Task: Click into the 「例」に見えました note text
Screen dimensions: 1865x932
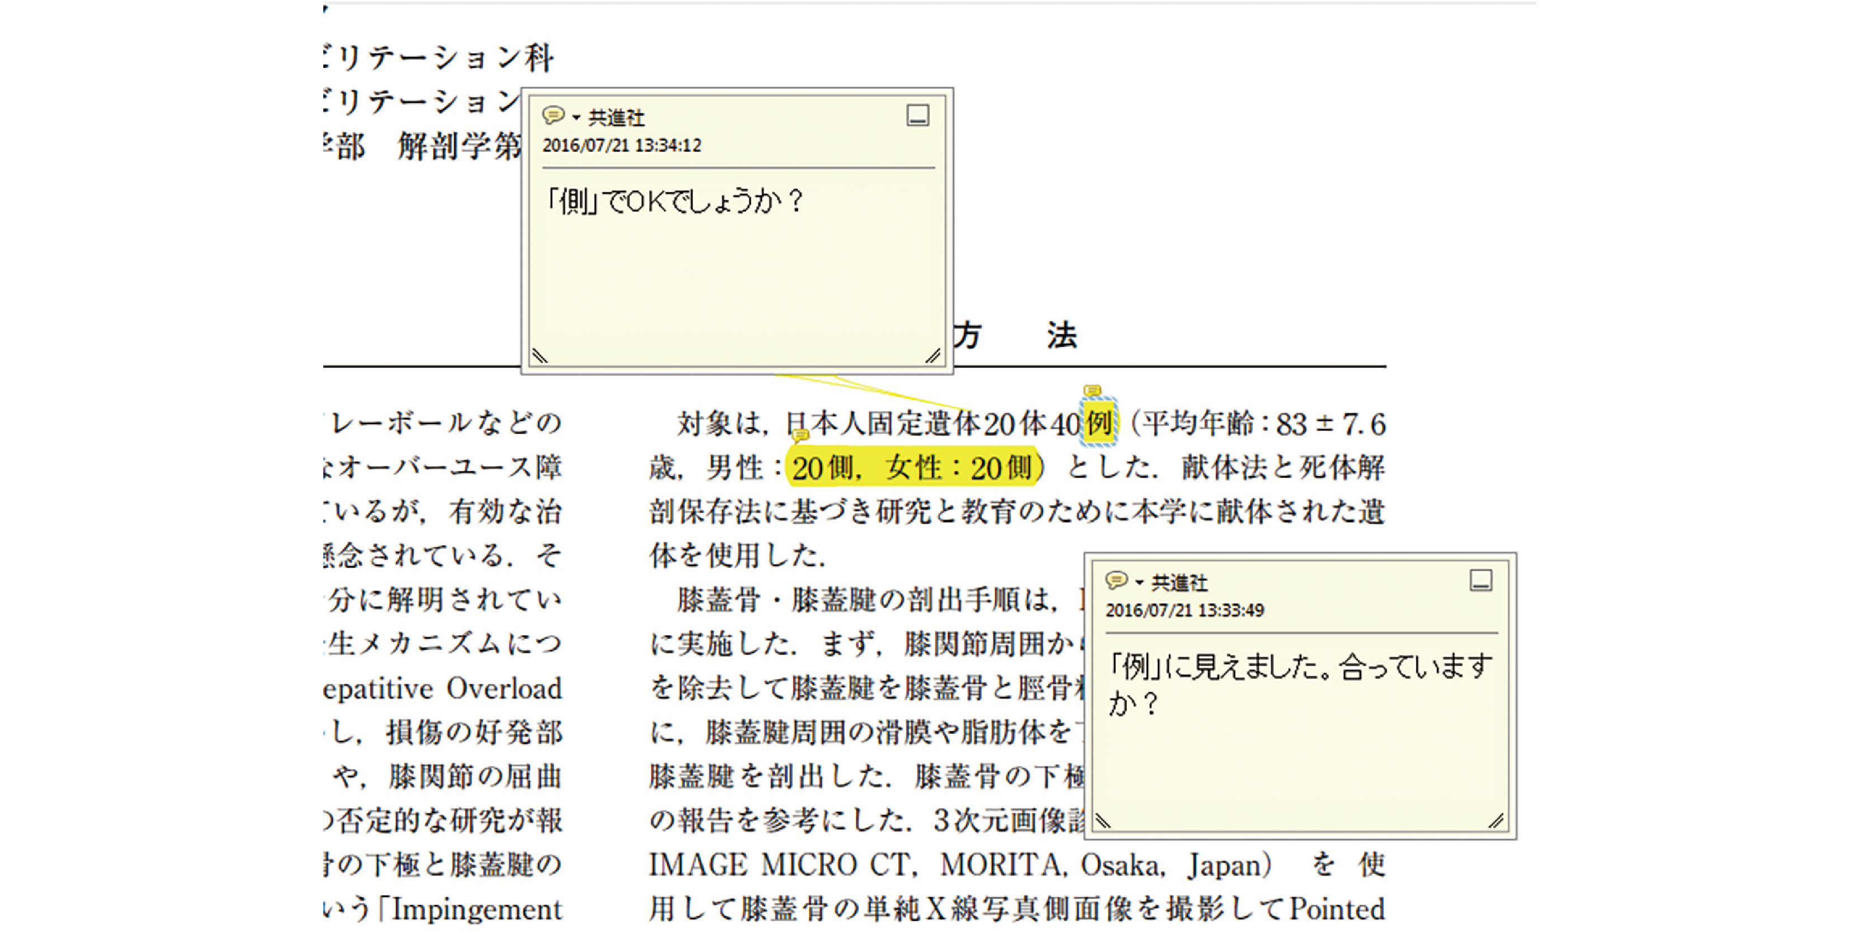Action: 1299,667
